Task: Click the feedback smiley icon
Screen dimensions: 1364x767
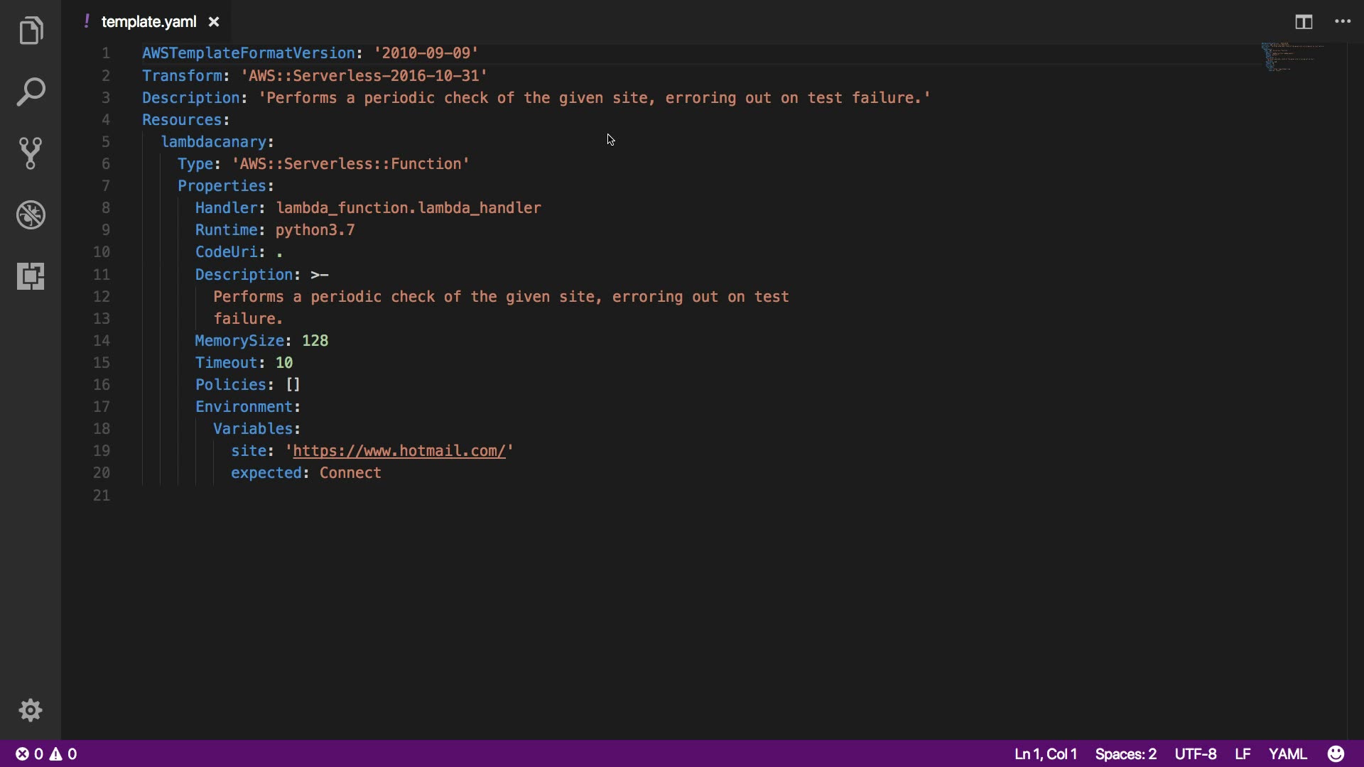Action: coord(1336,754)
